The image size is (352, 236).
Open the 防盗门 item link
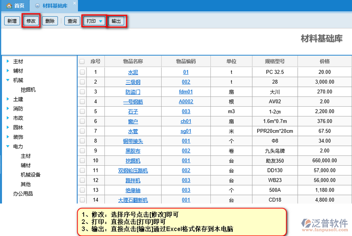(x=133, y=92)
